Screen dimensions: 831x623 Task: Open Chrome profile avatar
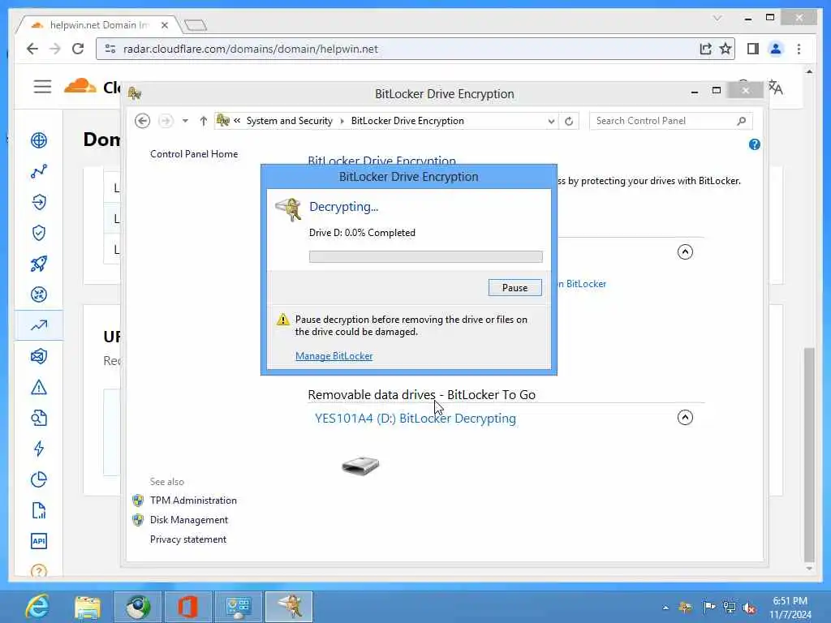point(775,49)
